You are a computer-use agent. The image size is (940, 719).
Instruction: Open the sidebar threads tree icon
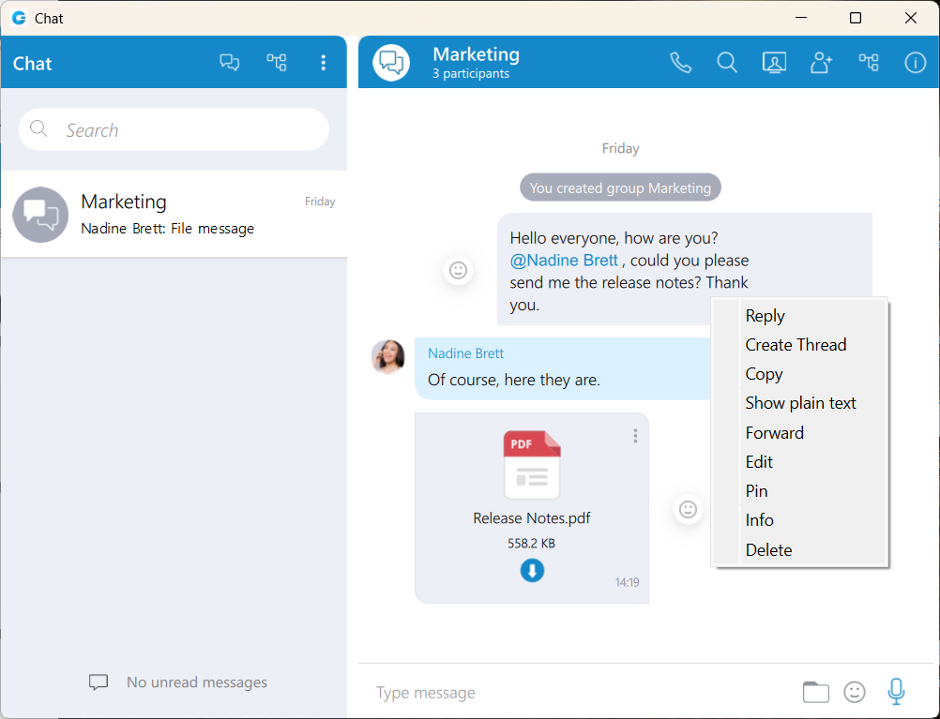pyautogui.click(x=277, y=62)
